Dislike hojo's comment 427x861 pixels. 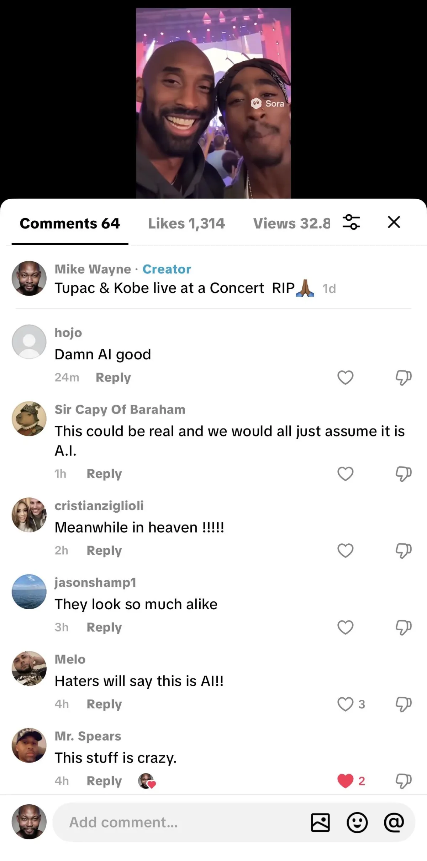[404, 377]
